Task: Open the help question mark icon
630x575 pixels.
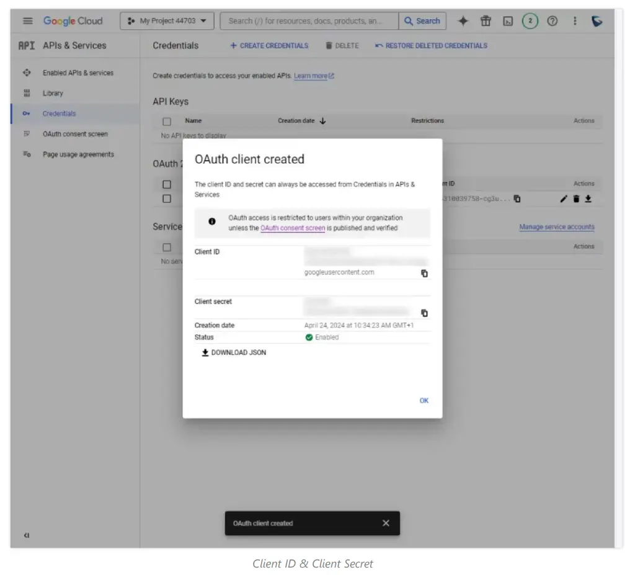Action: (x=552, y=21)
